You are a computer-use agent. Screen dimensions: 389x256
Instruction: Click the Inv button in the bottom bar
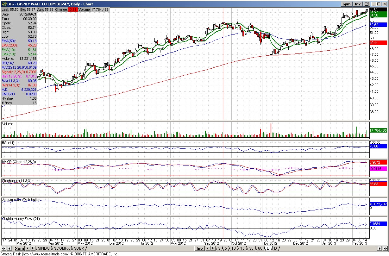pos(199,248)
